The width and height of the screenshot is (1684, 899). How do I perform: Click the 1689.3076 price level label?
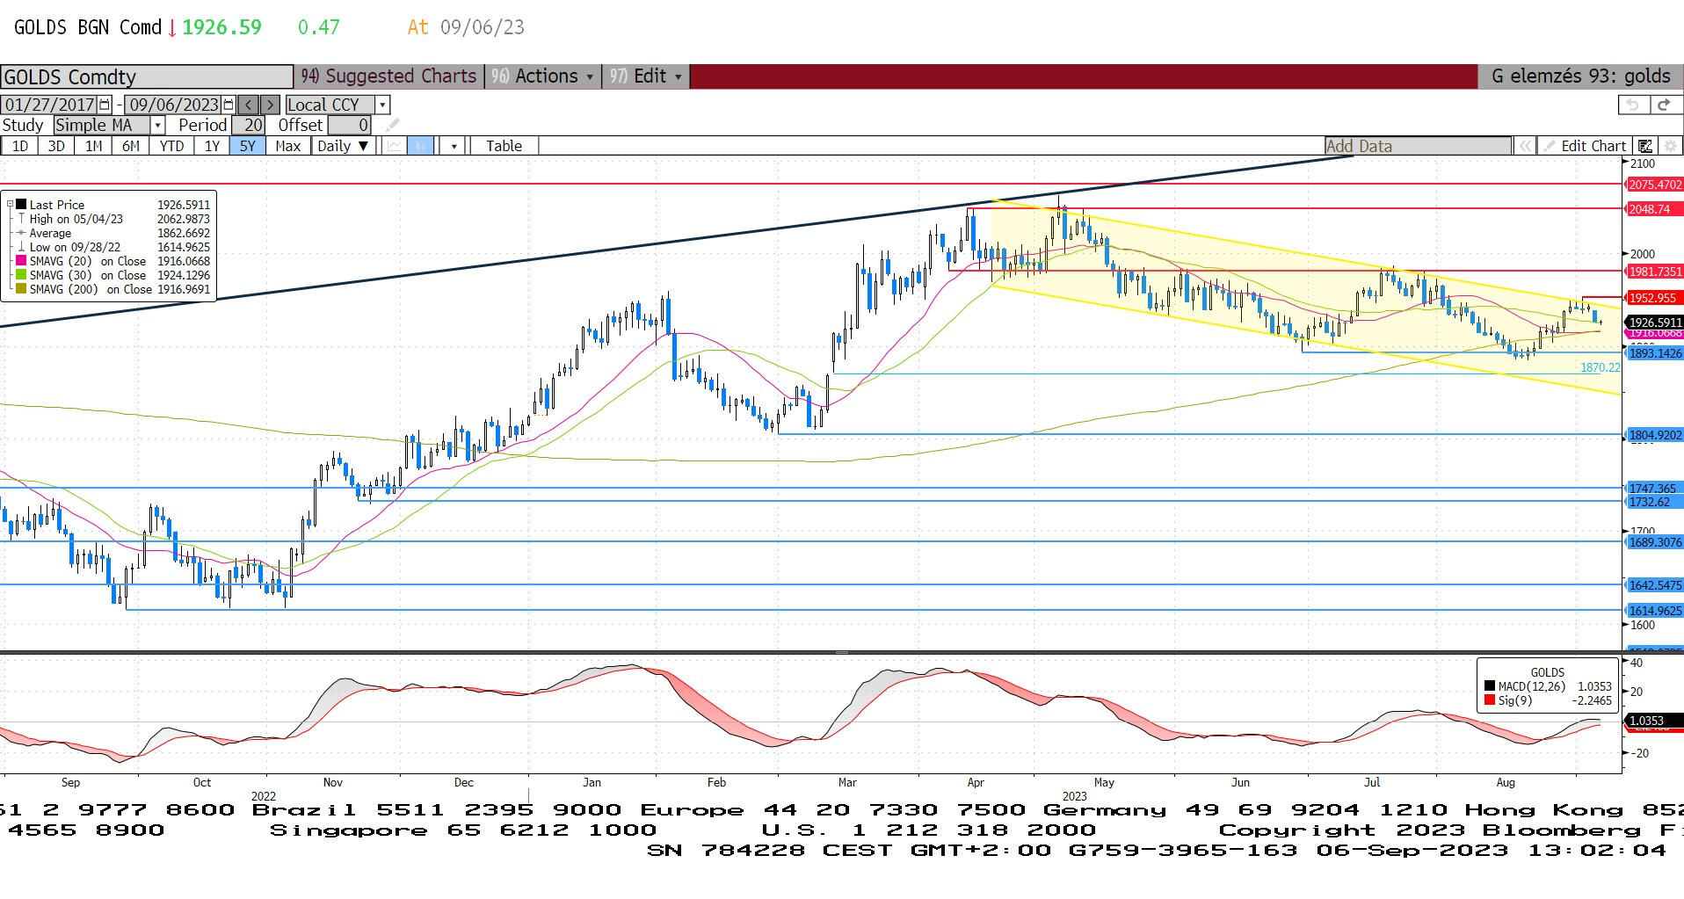pyautogui.click(x=1654, y=542)
